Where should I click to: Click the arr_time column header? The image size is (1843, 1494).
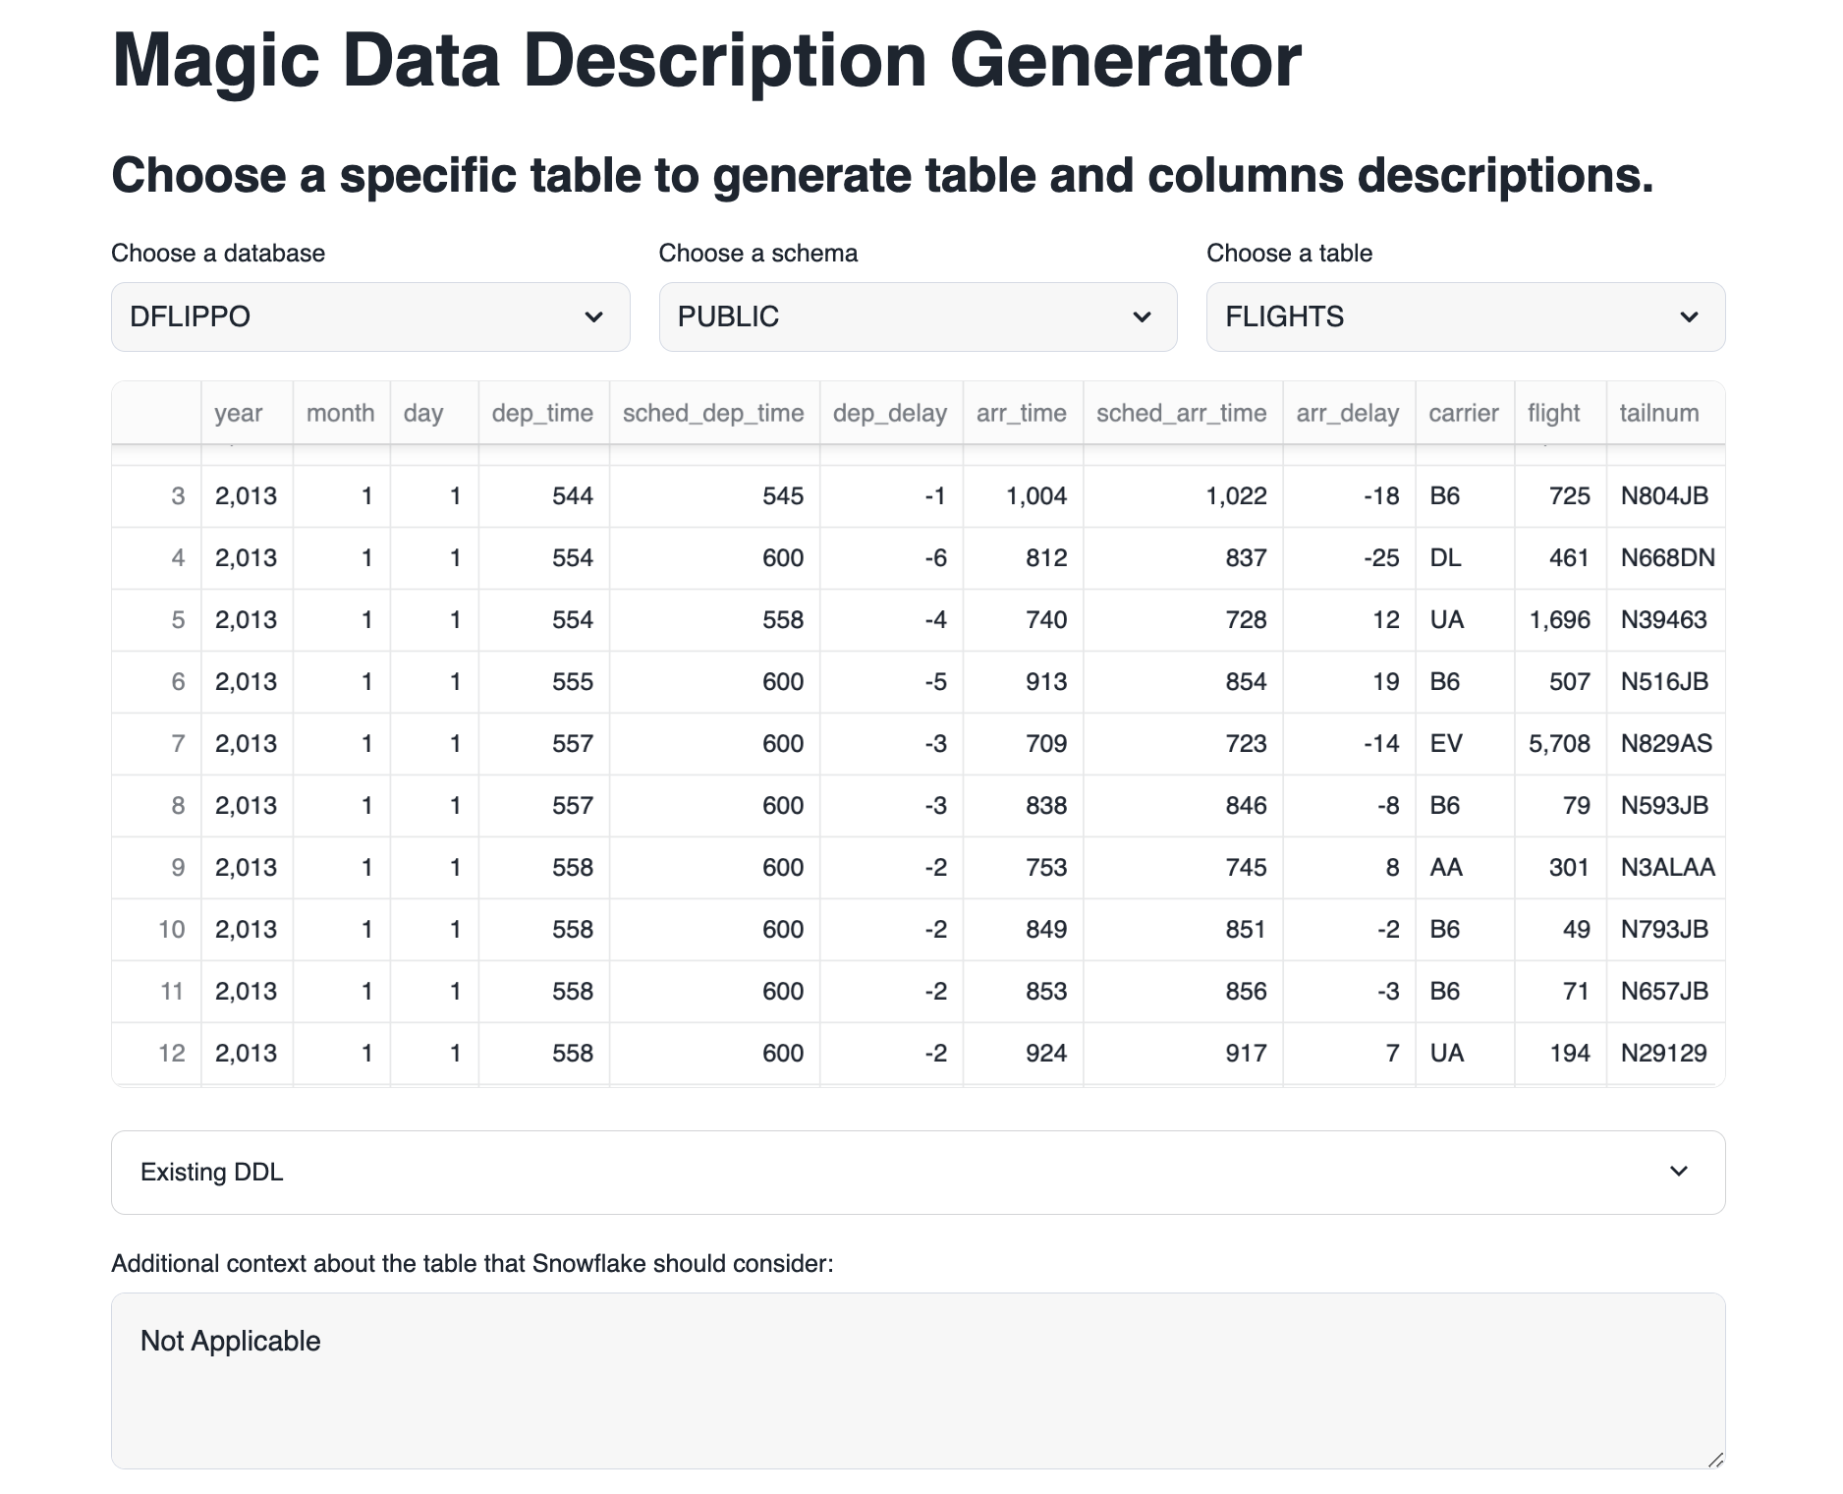tap(1022, 413)
